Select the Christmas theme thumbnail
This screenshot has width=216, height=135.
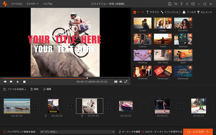pyautogui.click(x=143, y=71)
